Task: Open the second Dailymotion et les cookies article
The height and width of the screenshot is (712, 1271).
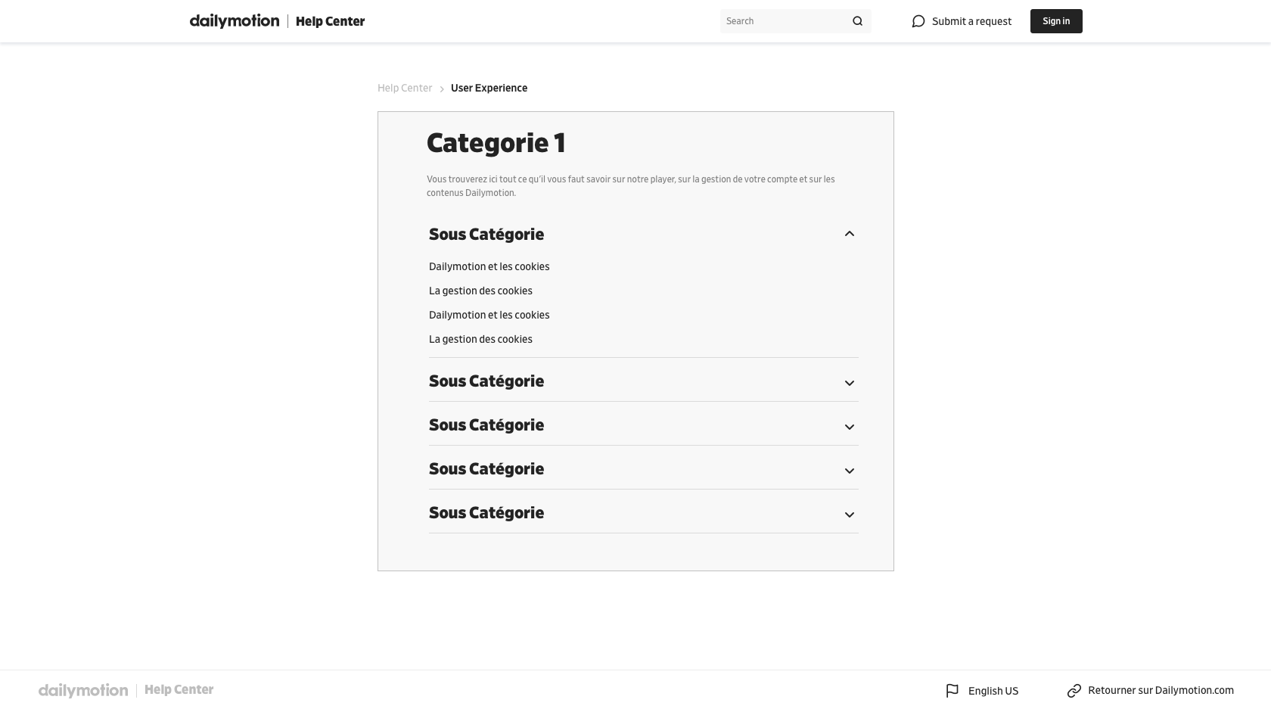Action: click(489, 315)
